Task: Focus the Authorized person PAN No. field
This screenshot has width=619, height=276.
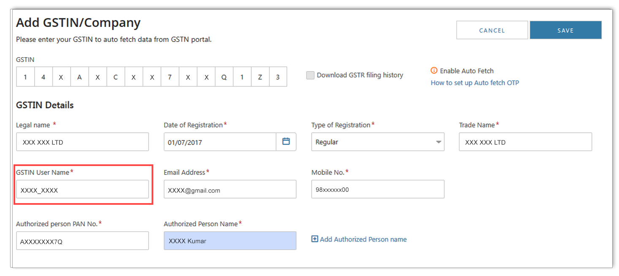Action: [82, 241]
